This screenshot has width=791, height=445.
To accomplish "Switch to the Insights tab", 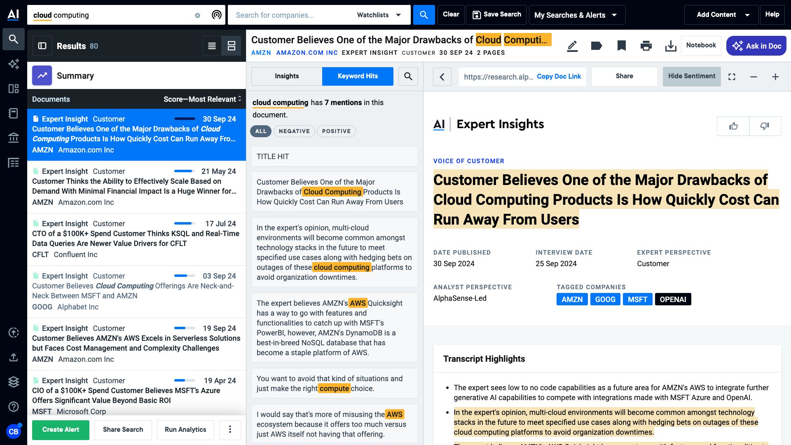I will [x=287, y=76].
